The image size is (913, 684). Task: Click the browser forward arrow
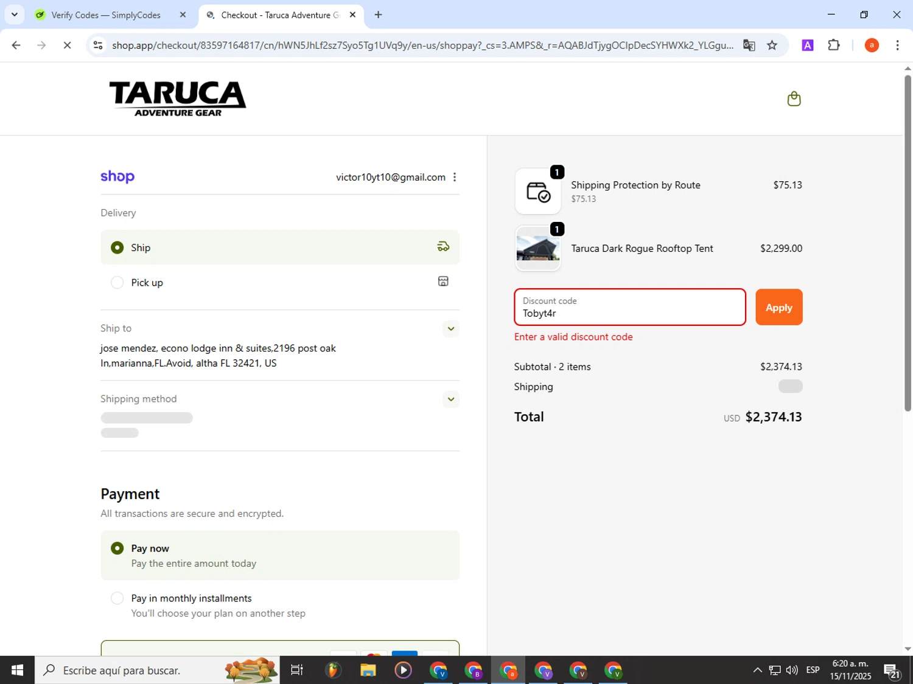(x=41, y=45)
